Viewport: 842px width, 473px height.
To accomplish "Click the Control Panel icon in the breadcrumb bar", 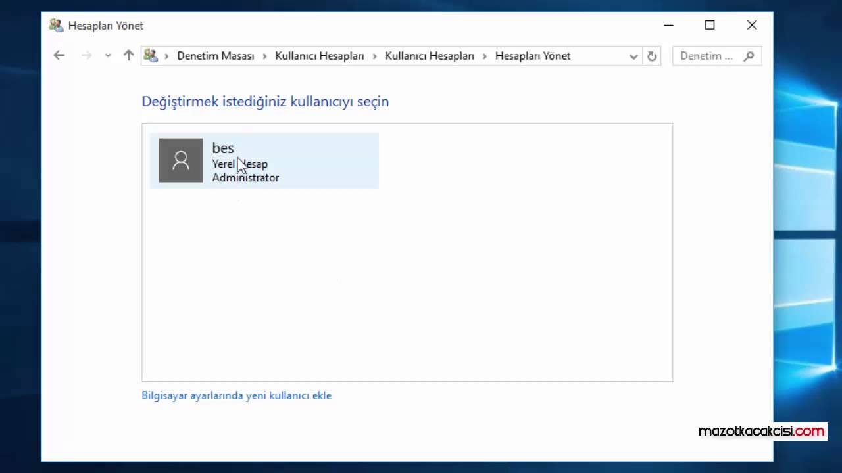I will (151, 56).
